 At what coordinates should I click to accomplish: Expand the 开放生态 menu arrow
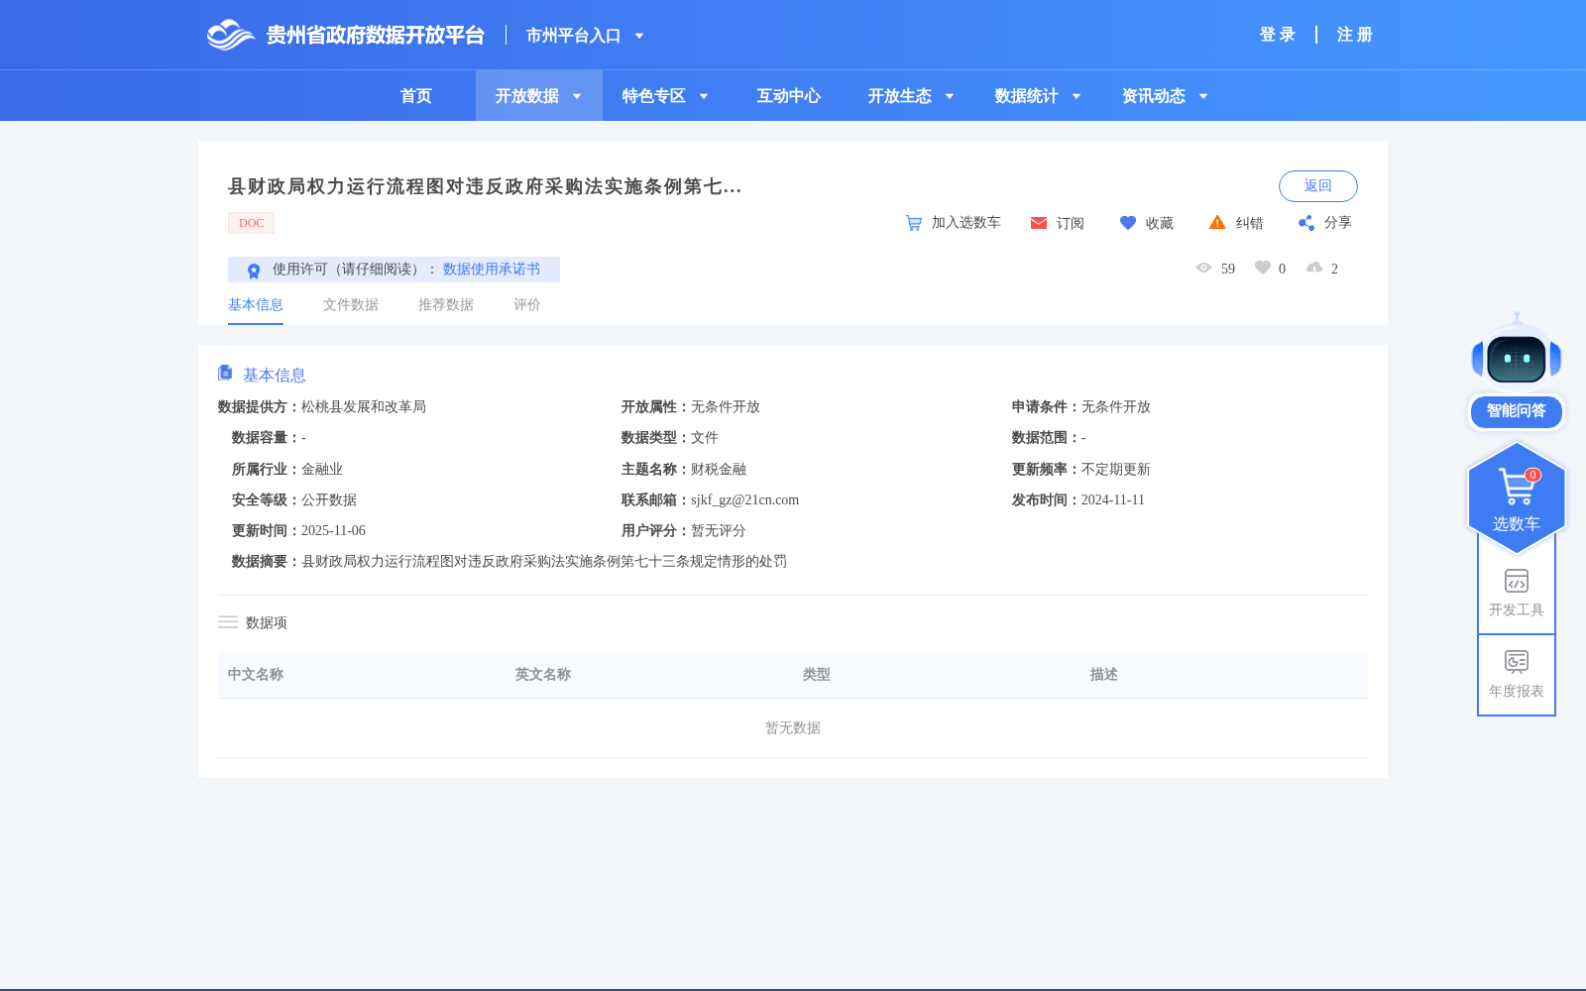(950, 96)
